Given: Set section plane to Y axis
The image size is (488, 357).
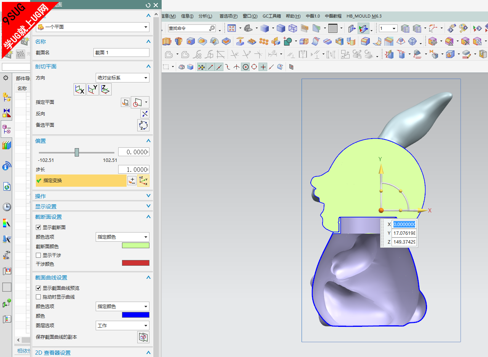Looking at the screenshot, I should click(x=93, y=89).
